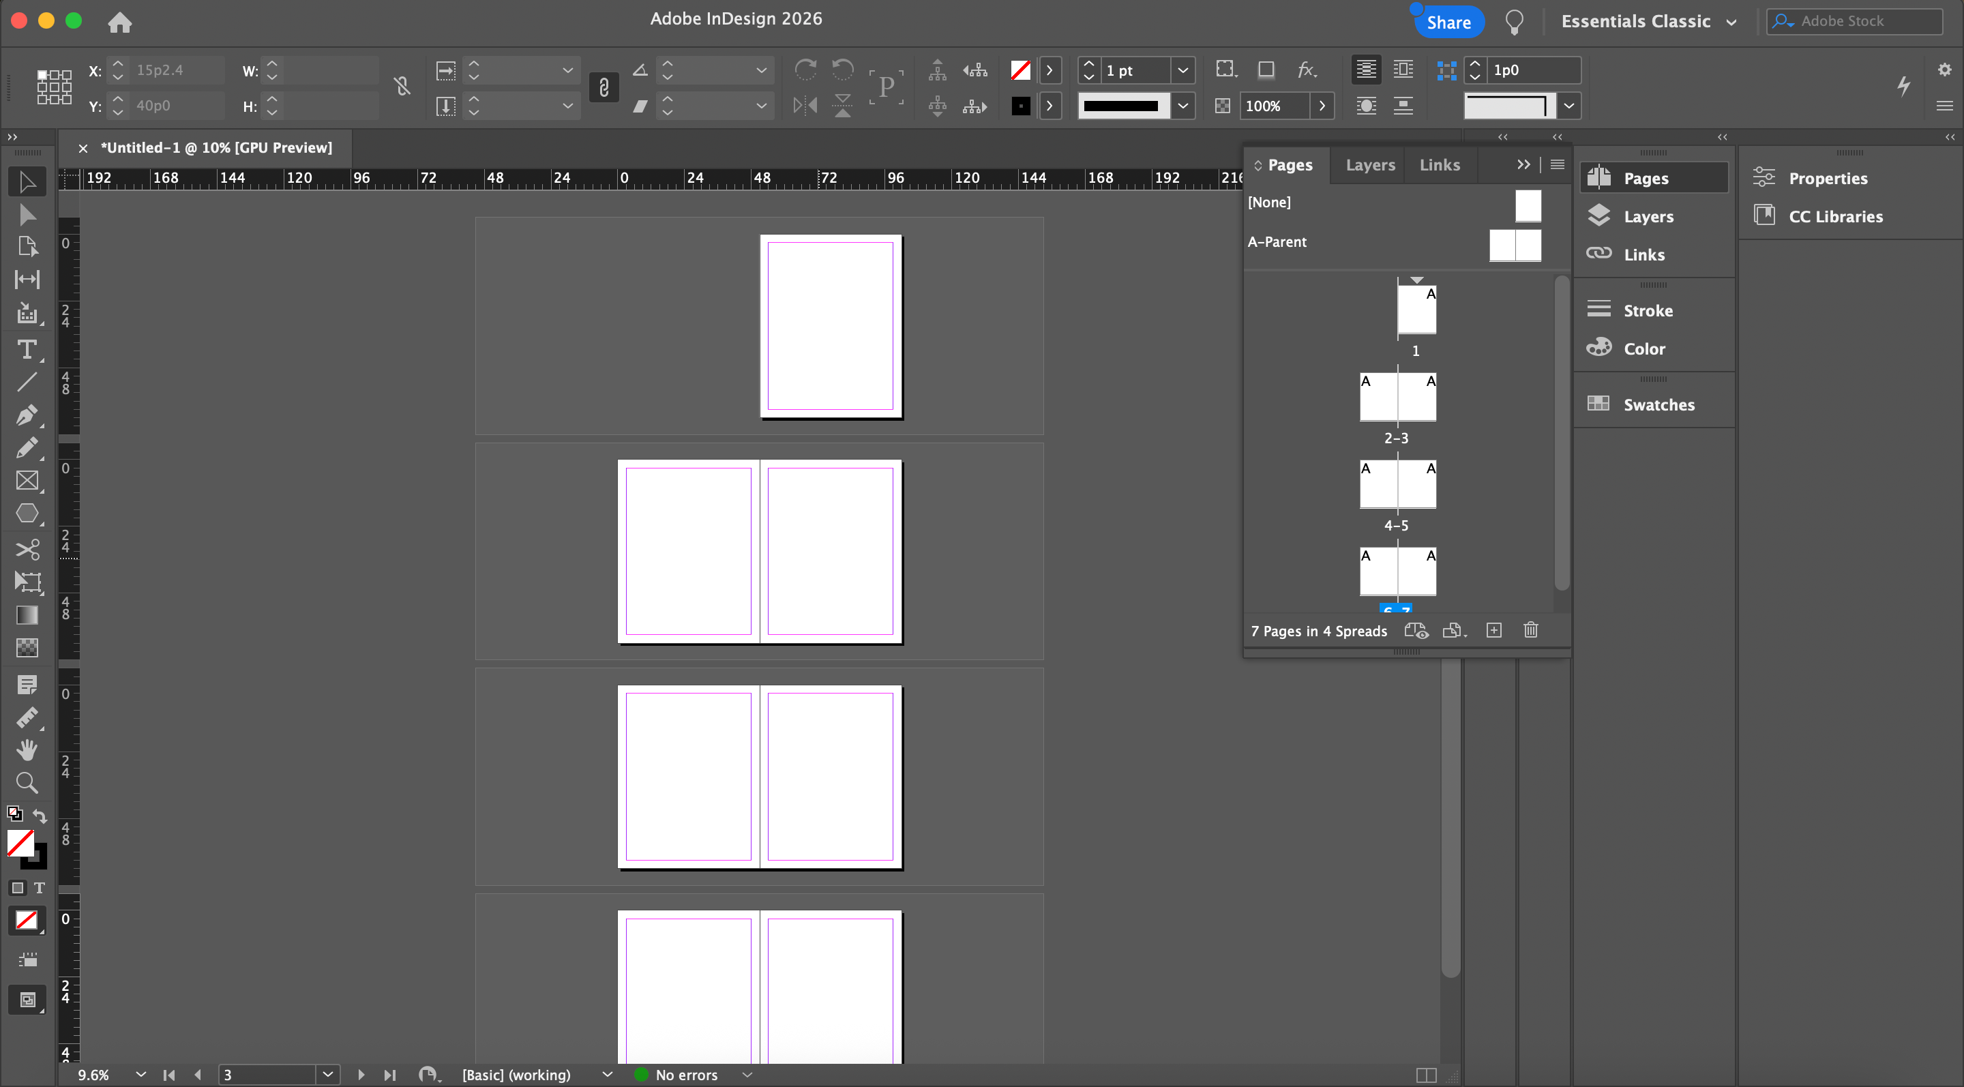Screen dimensions: 1964x1087
Task: Select the Scissors tool
Action: coord(27,549)
